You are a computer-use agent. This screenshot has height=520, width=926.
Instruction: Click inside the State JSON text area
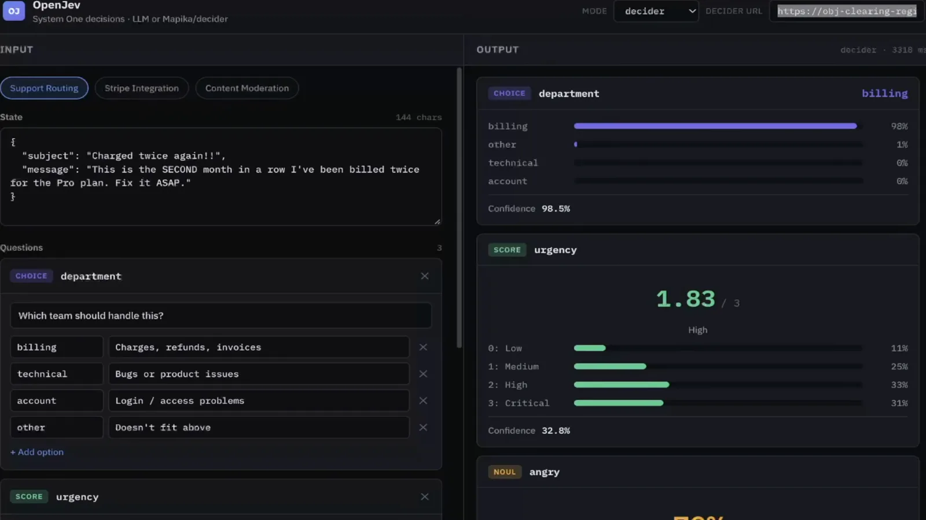click(x=221, y=176)
